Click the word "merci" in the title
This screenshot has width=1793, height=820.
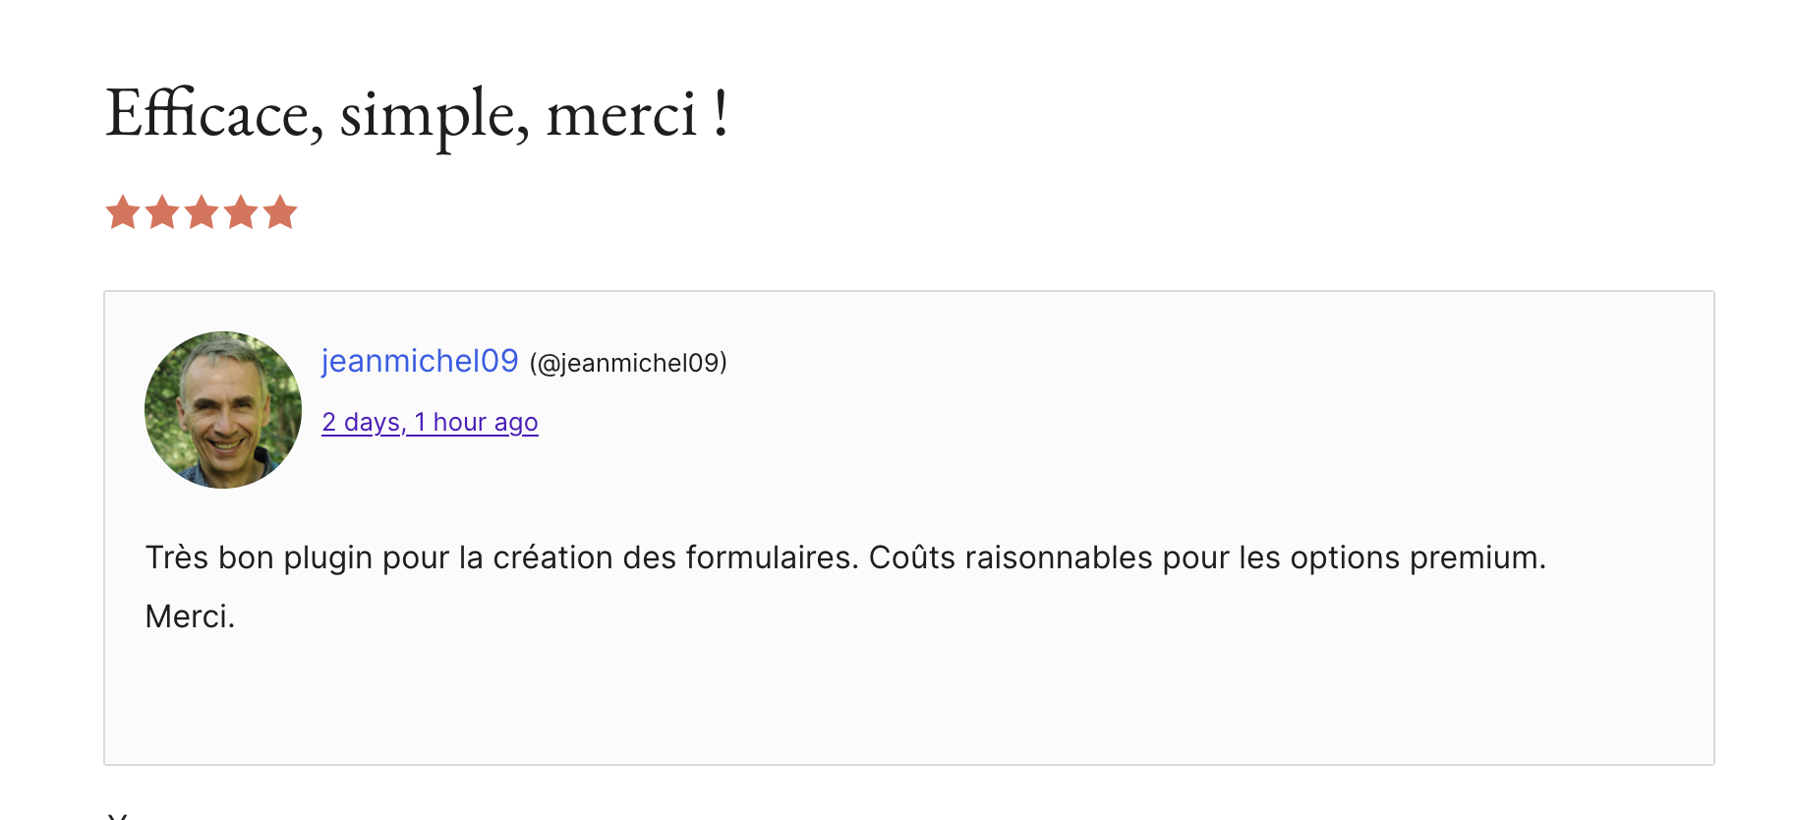click(621, 114)
